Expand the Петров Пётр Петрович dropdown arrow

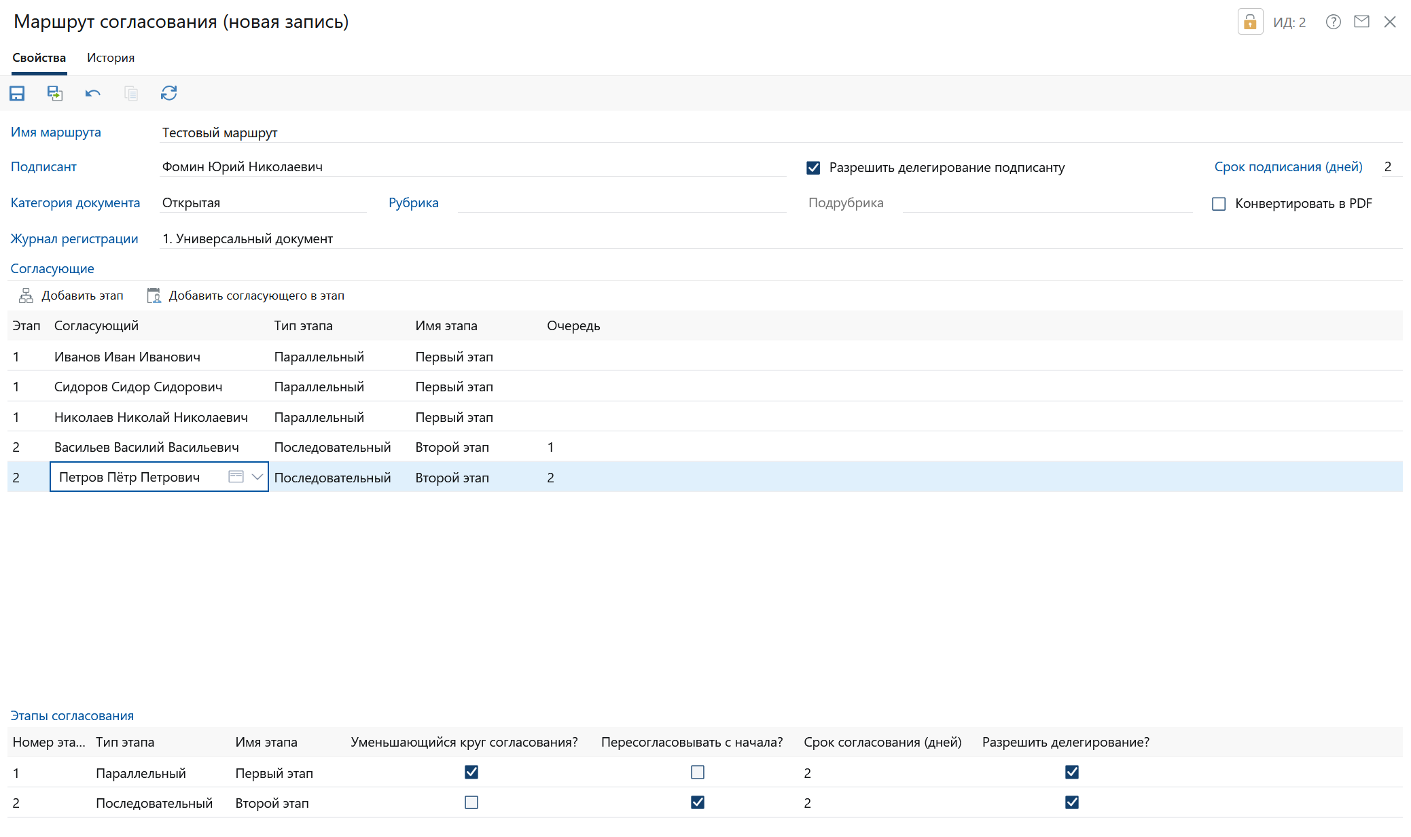257,477
